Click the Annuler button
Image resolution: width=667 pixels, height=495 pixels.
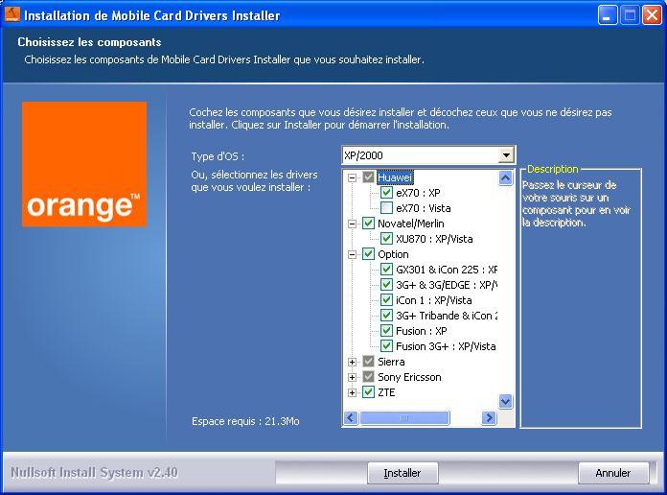(x=613, y=473)
